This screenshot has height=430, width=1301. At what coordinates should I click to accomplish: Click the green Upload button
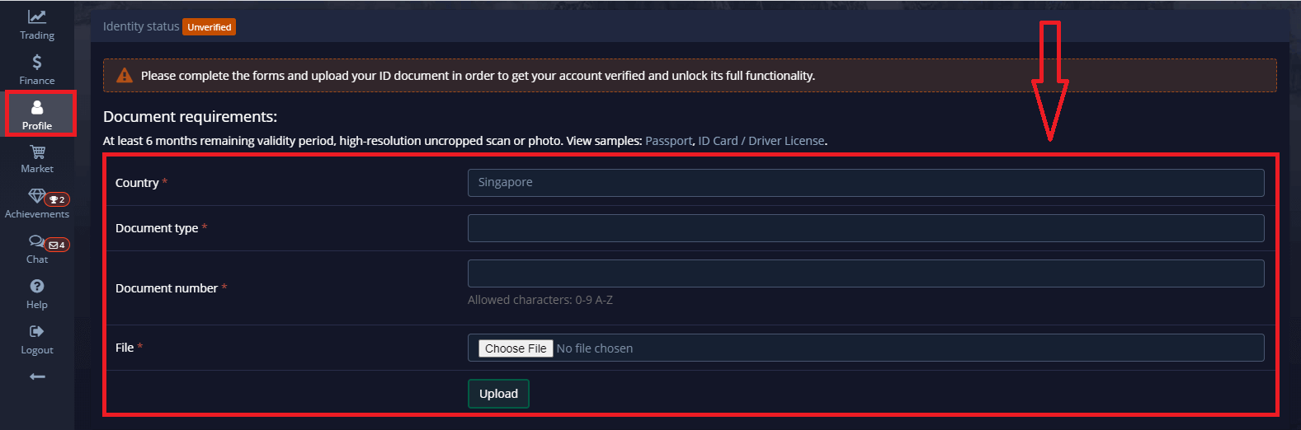click(498, 394)
